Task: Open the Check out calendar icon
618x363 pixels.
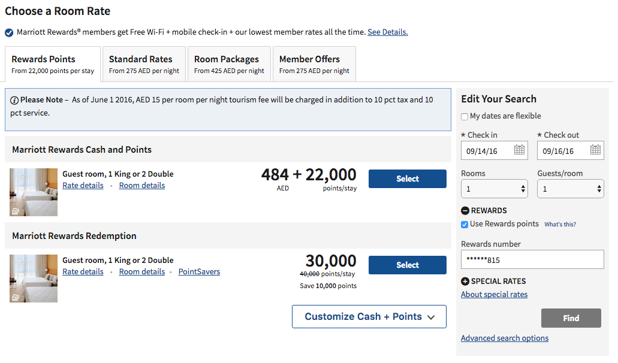Action: 595,150
